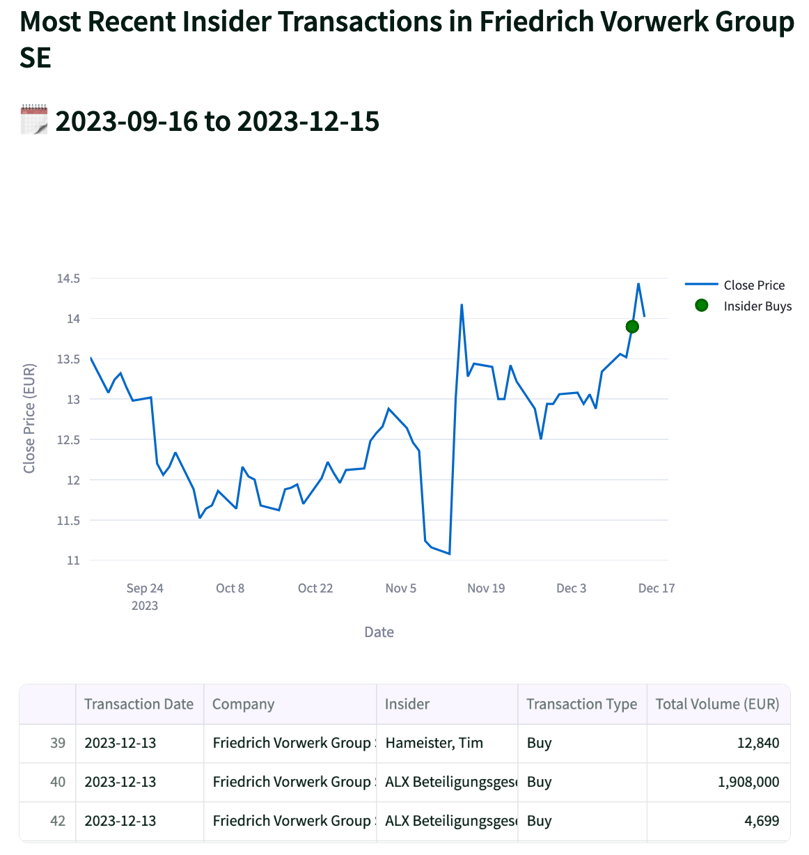Viewport: 809px width, 855px height.
Task: Click the Close Price (EUR) axis title
Action: 29,418
